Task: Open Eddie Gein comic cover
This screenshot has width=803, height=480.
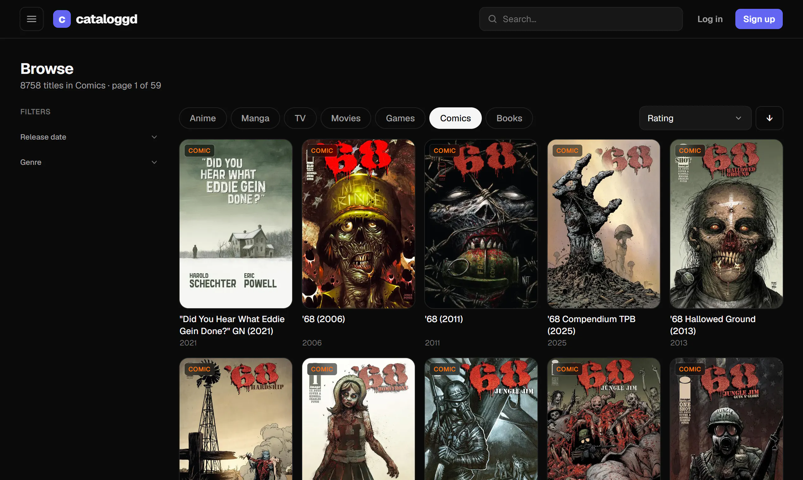Action: [x=236, y=224]
